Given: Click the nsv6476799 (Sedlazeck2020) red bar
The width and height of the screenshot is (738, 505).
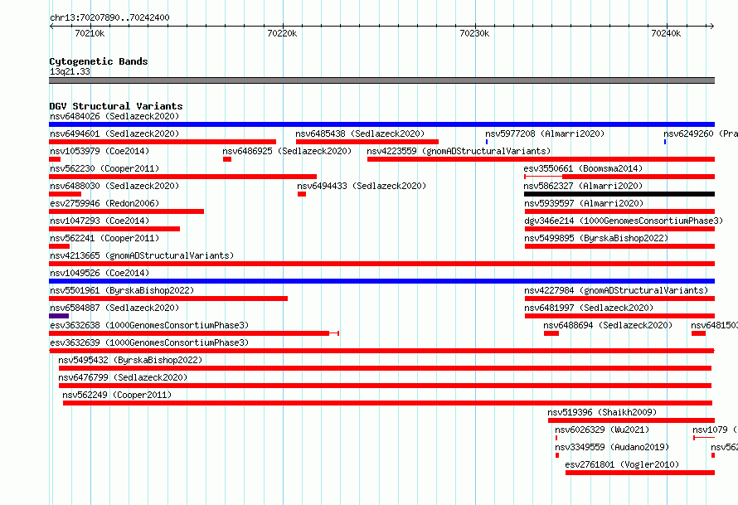Looking at the screenshot, I should tap(385, 386).
